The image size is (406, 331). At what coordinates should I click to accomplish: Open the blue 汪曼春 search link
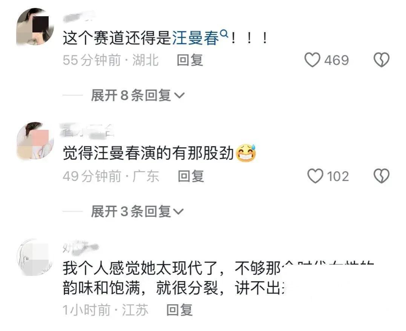(x=196, y=38)
